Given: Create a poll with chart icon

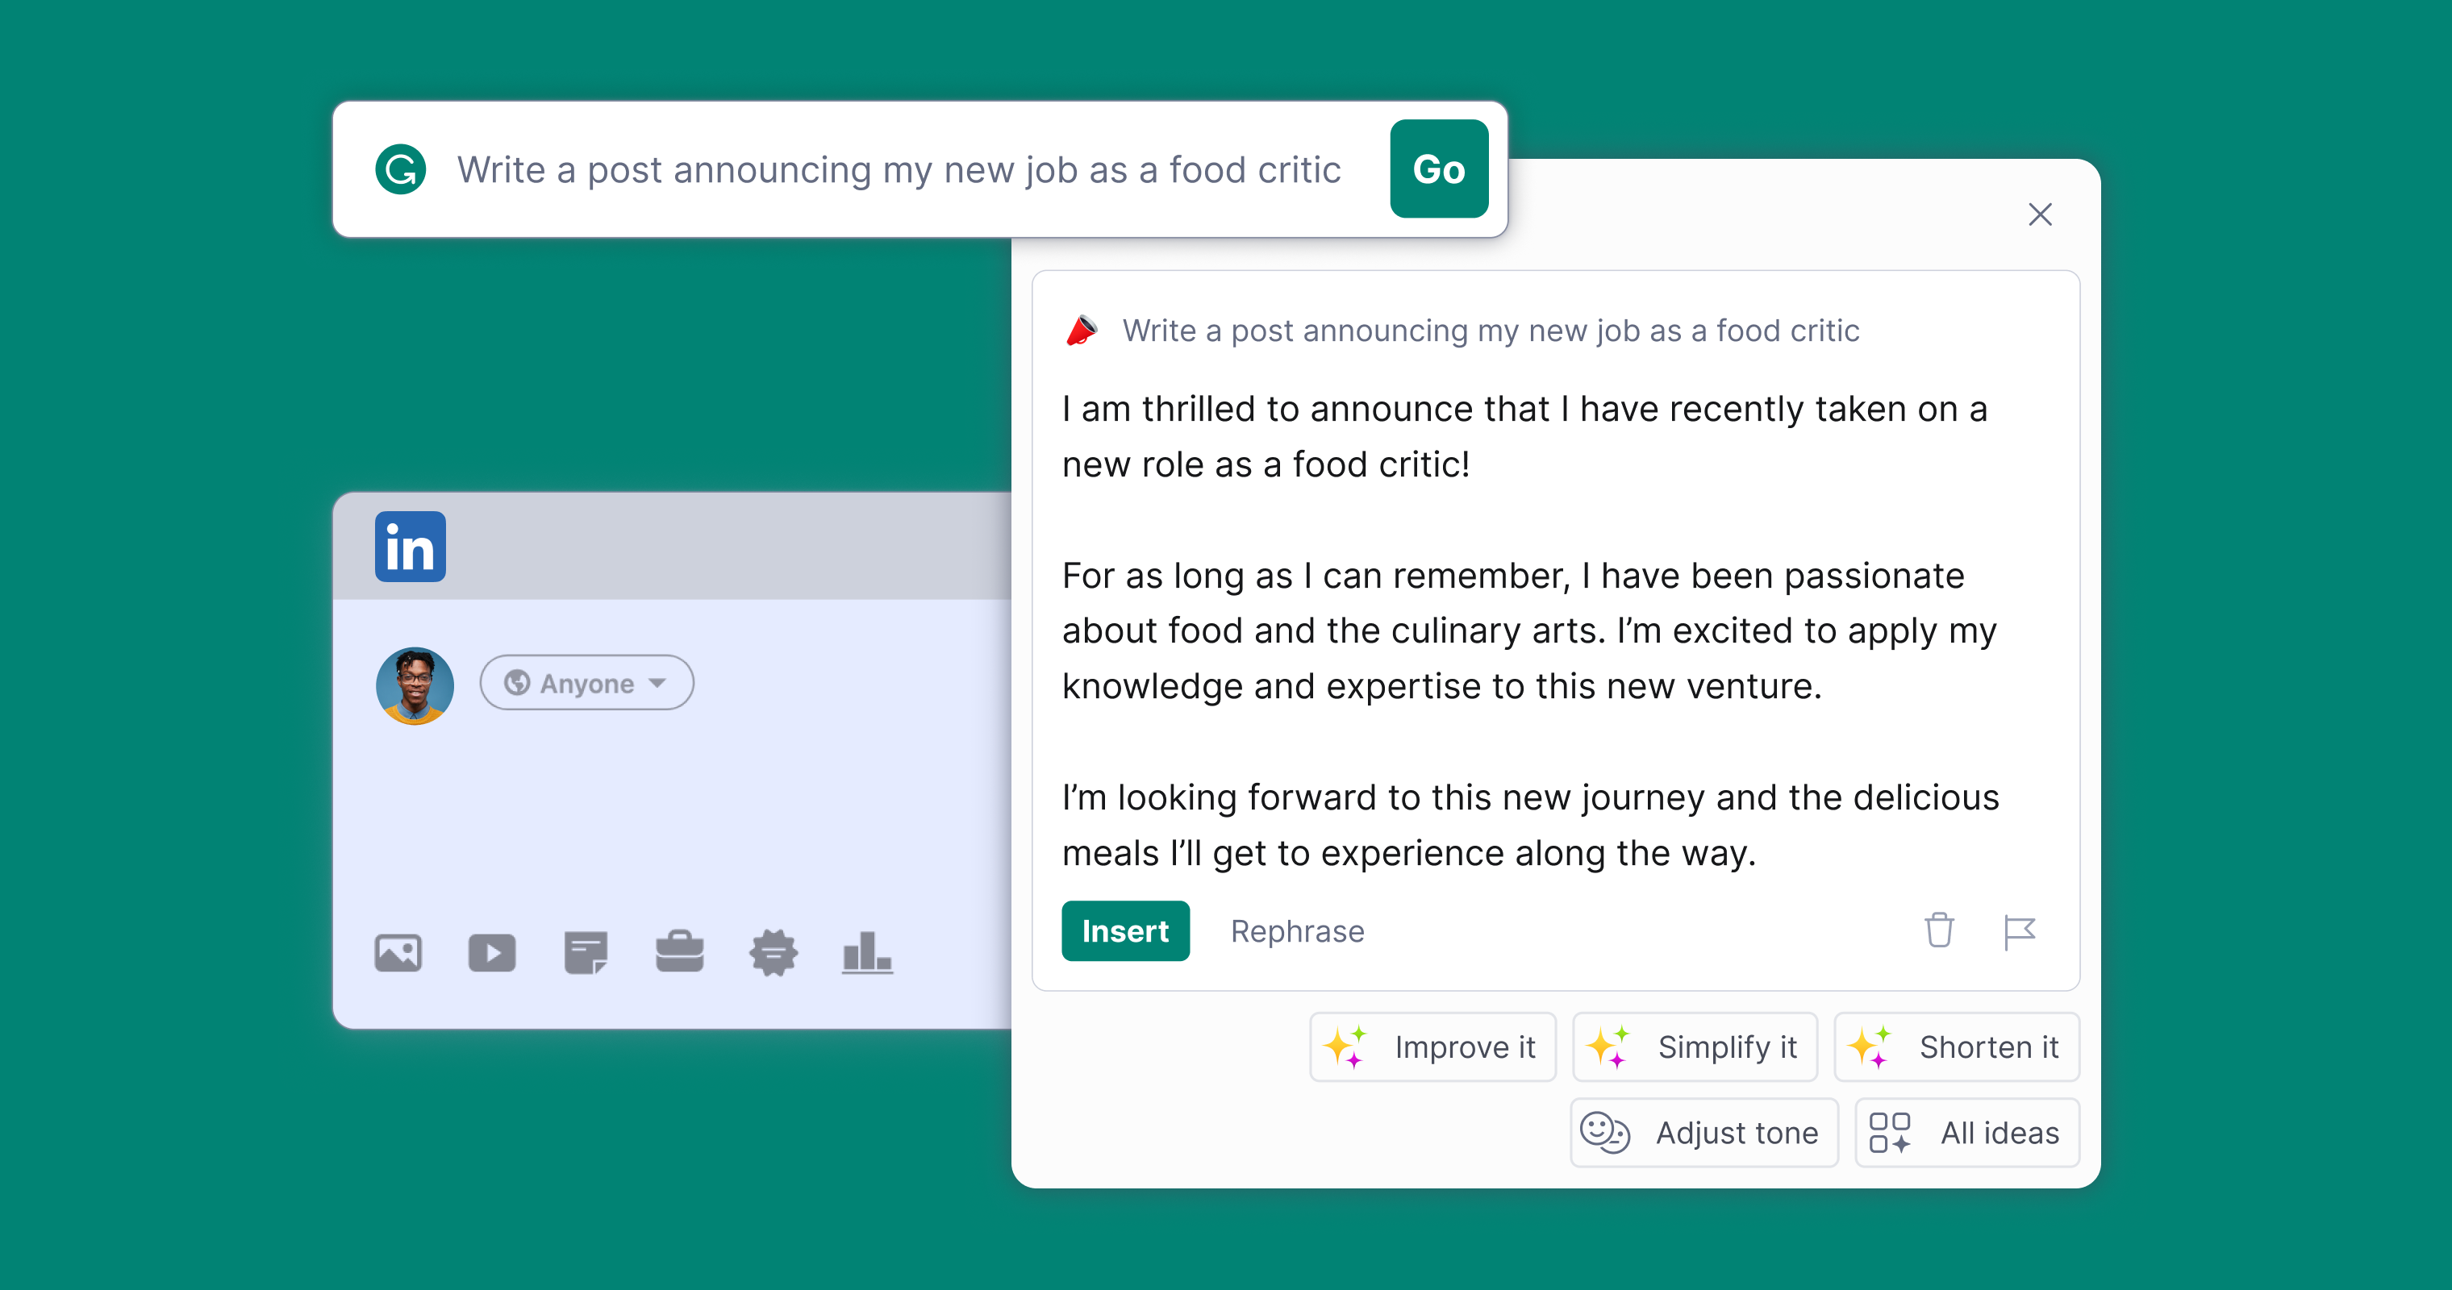Looking at the screenshot, I should pyautogui.click(x=867, y=952).
